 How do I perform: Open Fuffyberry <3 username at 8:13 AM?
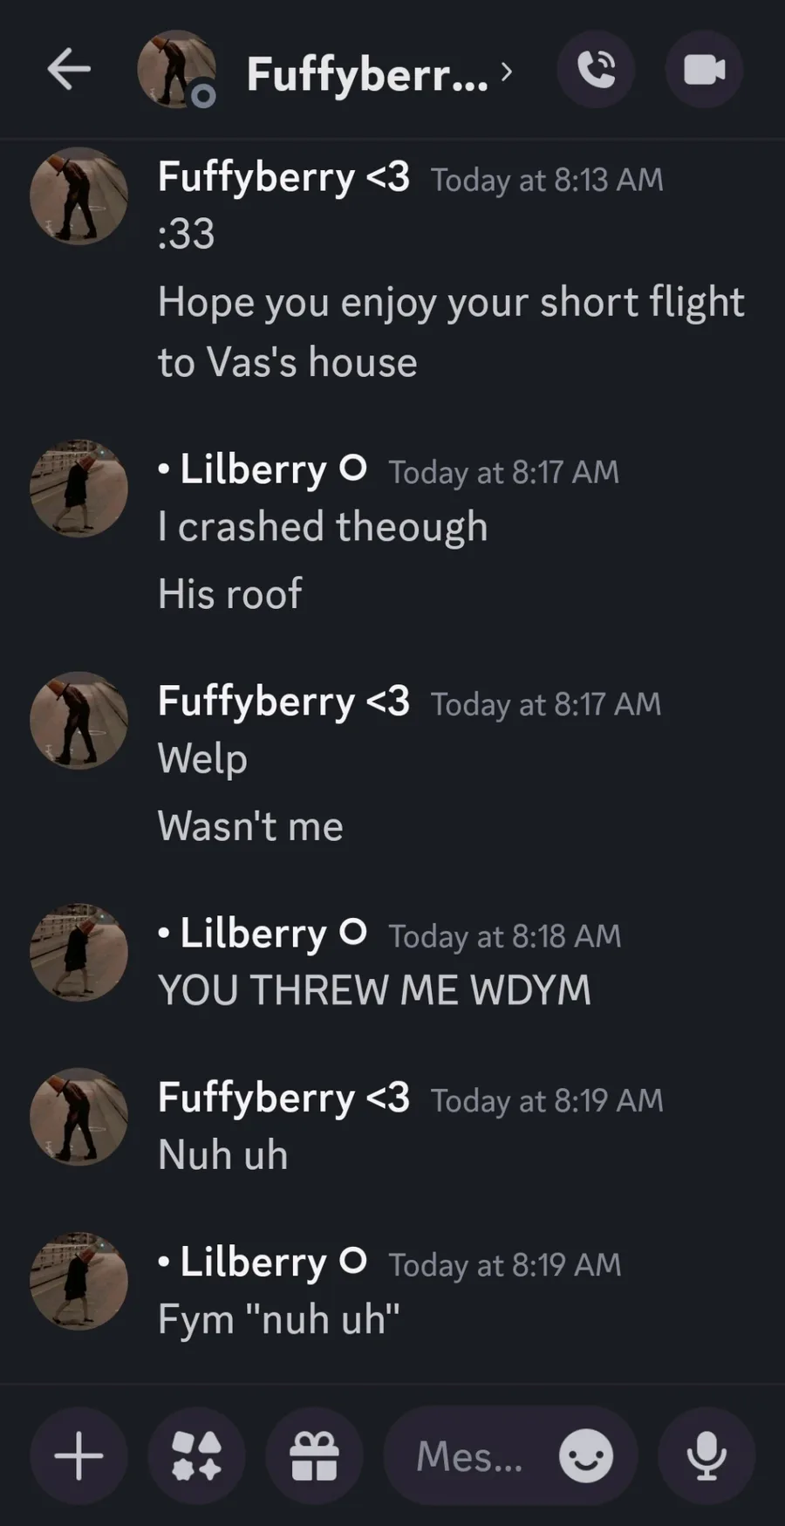click(x=283, y=177)
